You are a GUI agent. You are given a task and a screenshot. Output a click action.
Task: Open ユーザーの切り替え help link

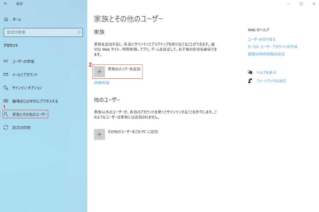click(262, 39)
